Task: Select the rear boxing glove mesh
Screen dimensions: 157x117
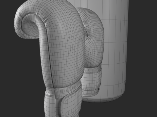Action: [94, 43]
